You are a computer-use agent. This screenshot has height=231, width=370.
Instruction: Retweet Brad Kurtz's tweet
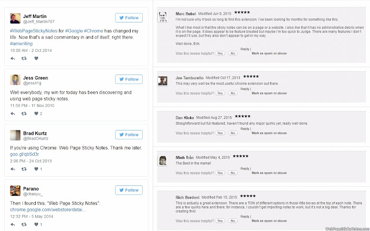24,169
